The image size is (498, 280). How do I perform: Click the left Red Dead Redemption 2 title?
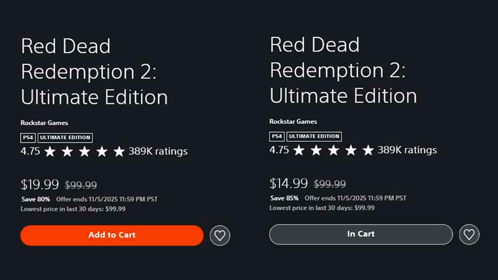(x=94, y=71)
